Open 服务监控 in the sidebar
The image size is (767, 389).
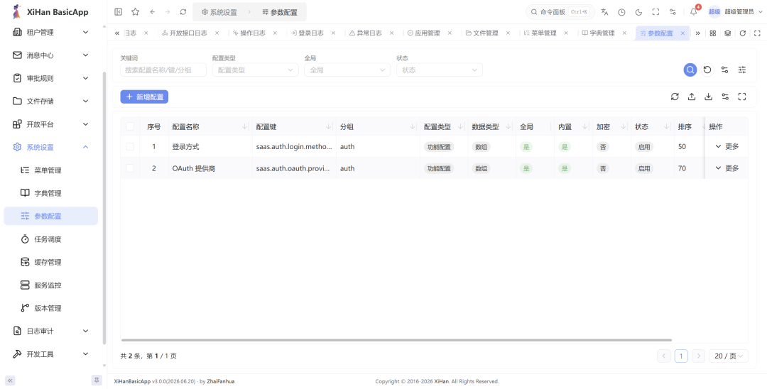pyautogui.click(x=51, y=285)
